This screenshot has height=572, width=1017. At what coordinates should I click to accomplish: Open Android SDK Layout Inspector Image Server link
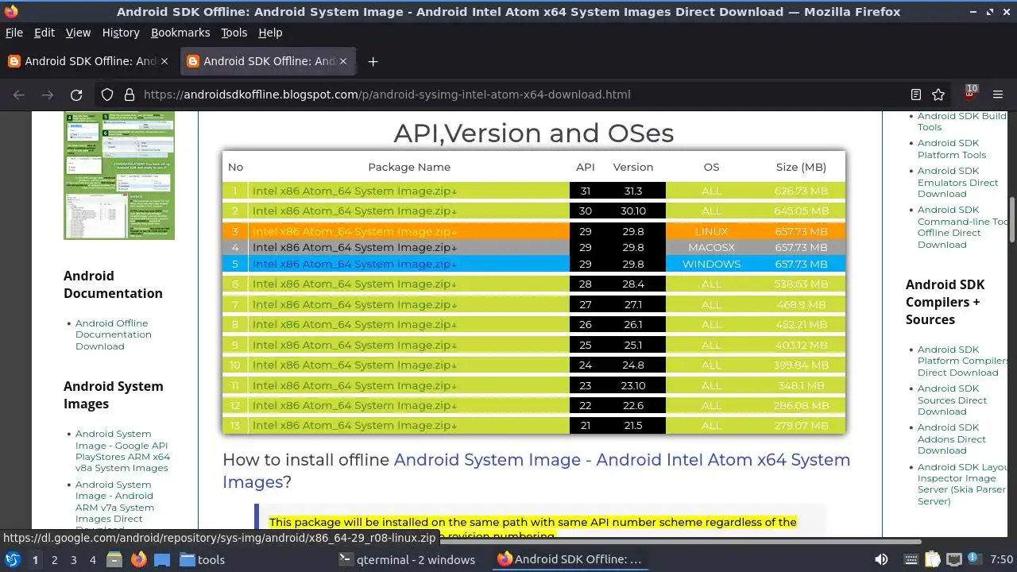tap(962, 484)
